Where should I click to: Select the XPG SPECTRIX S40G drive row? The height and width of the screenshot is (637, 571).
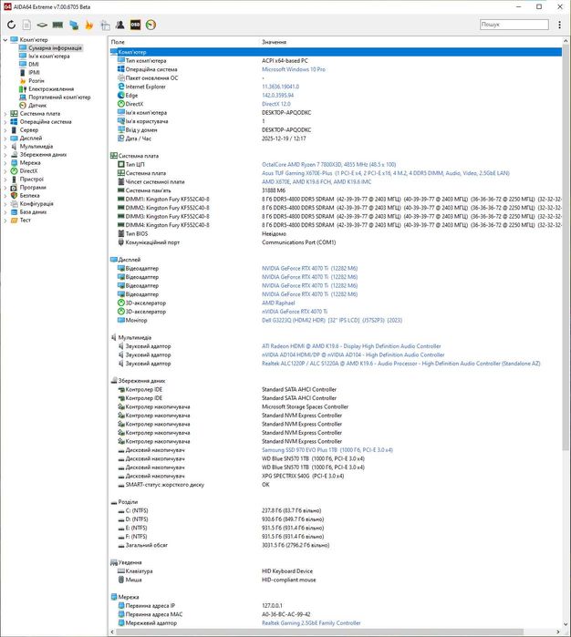pos(336,476)
